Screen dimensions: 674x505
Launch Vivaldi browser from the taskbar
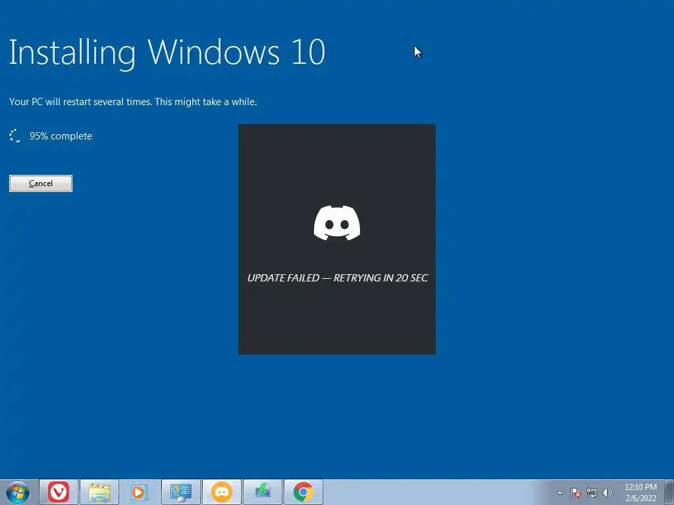click(59, 492)
